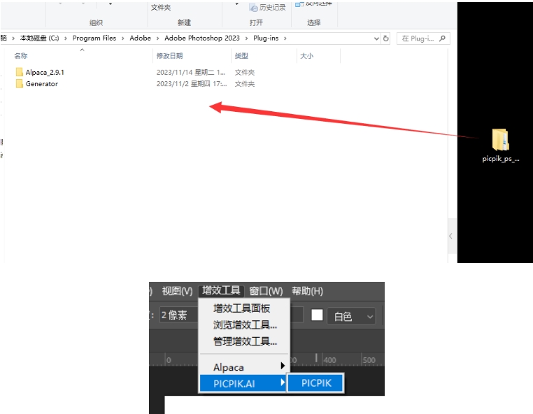
Task: Choose 浏览增效工具... menu entry
Action: 245,324
